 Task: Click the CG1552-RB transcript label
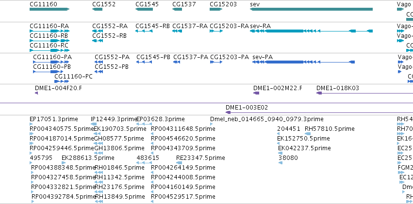click(x=109, y=35)
